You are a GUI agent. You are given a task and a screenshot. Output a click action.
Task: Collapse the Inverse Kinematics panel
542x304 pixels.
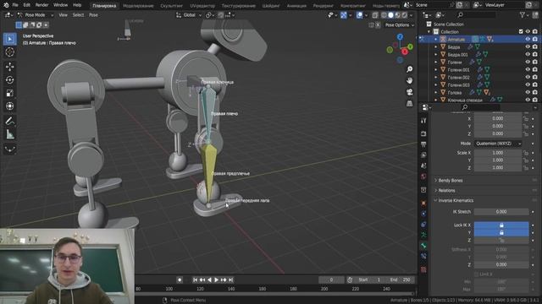pos(456,200)
